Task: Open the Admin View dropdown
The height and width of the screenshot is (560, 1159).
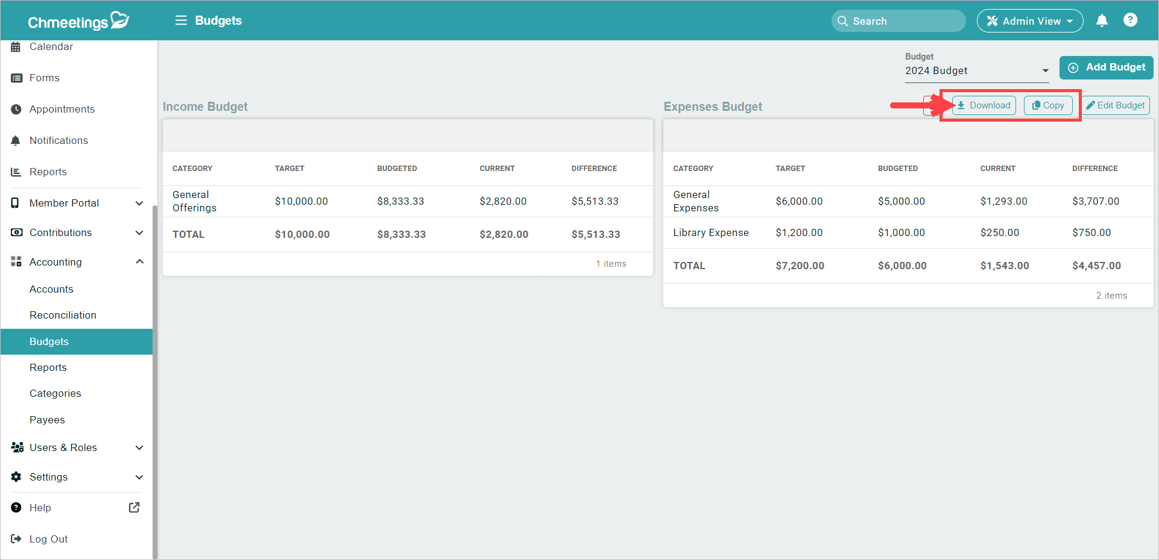Action: (x=1030, y=21)
